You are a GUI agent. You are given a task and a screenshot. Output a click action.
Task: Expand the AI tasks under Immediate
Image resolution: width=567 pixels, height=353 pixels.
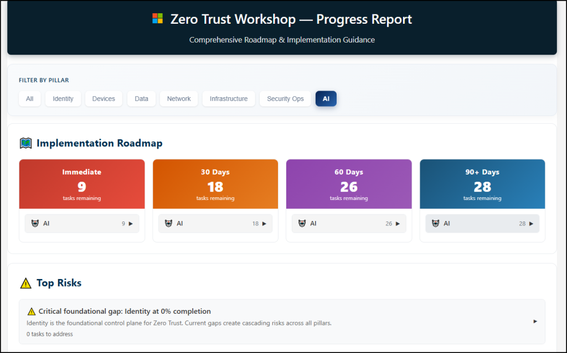[82, 223]
